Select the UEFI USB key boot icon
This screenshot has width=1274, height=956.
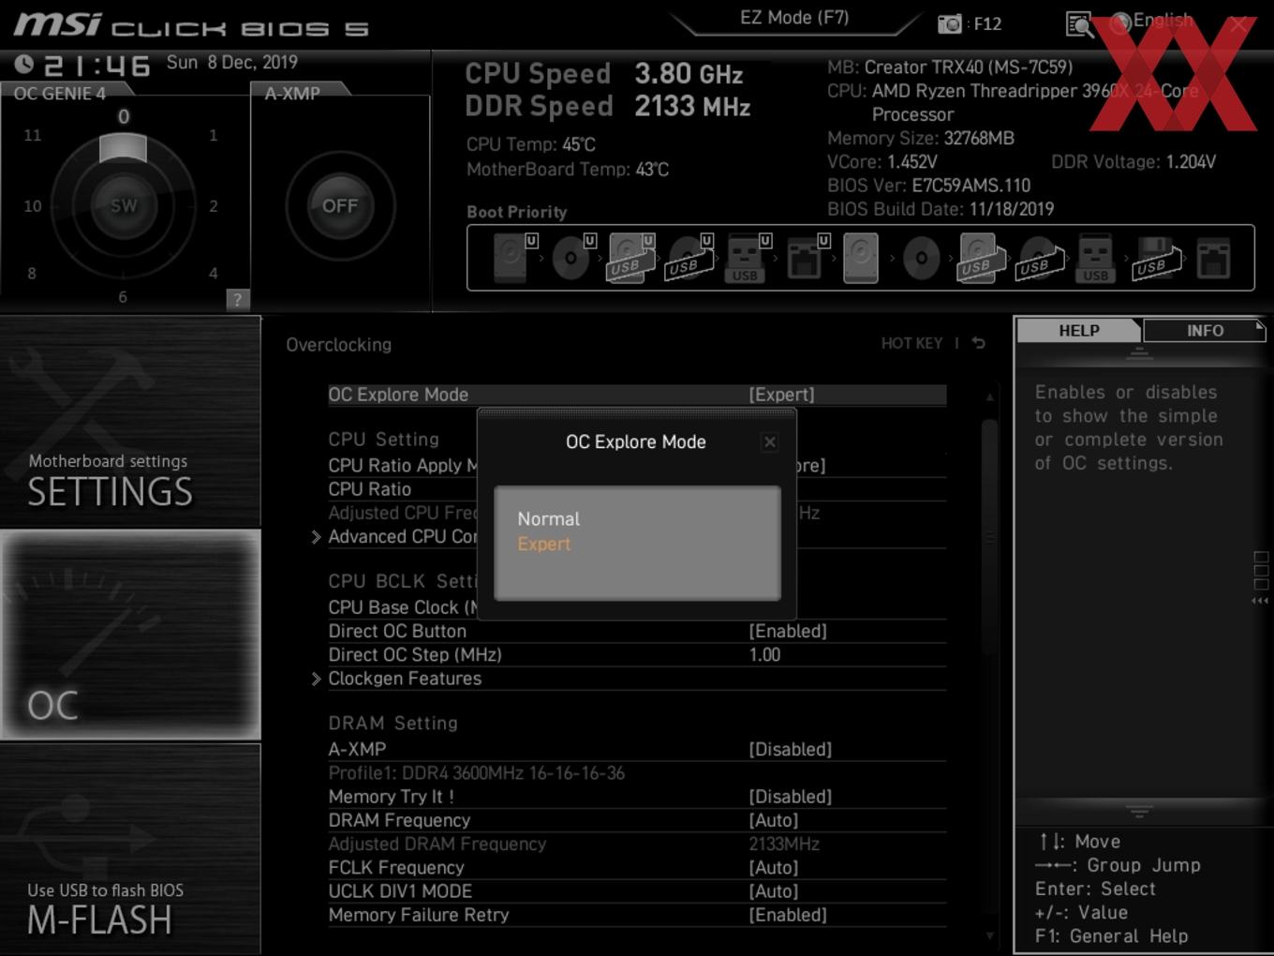(x=748, y=258)
